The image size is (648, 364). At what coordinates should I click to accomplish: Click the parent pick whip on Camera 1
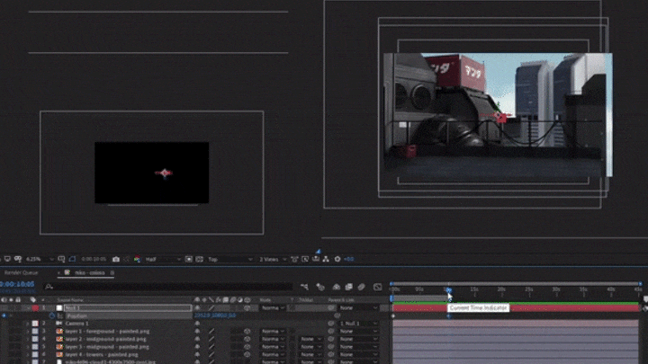pos(331,324)
